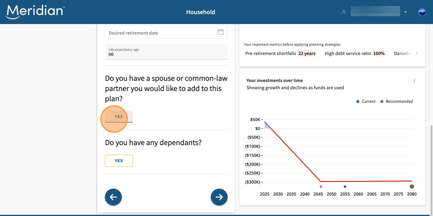Open investments chart options menu
This screenshot has height=216, width=433.
(x=414, y=80)
